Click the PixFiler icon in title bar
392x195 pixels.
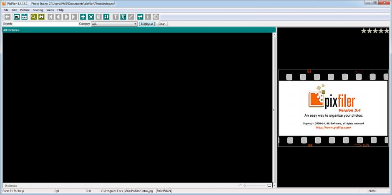[x=4, y=4]
